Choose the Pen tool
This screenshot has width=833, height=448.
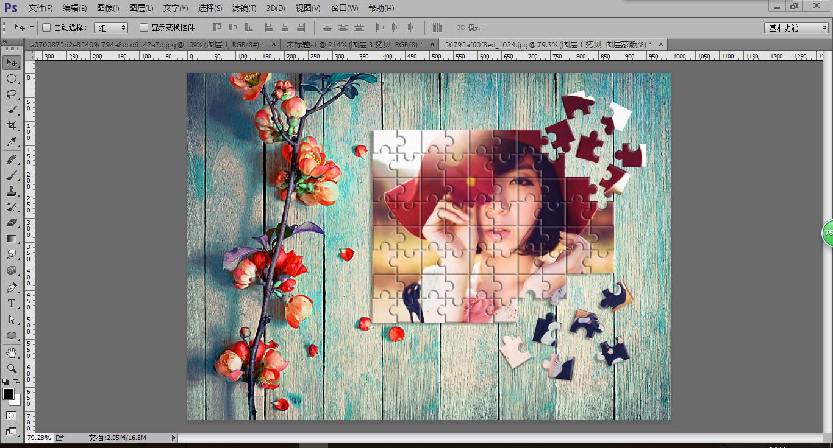[x=12, y=287]
